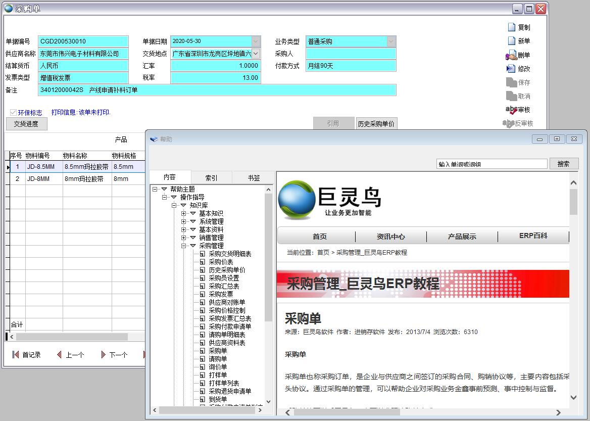Go to 首记录 first record
The image size is (590, 421).
coord(16,355)
